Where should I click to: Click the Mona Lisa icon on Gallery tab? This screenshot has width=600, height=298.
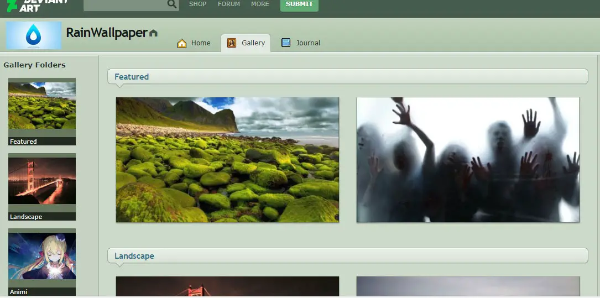(232, 43)
